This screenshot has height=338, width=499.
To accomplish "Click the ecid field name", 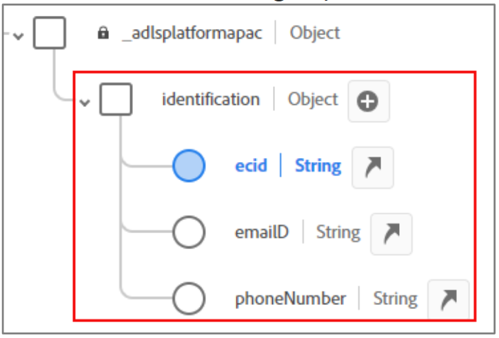I will (251, 166).
